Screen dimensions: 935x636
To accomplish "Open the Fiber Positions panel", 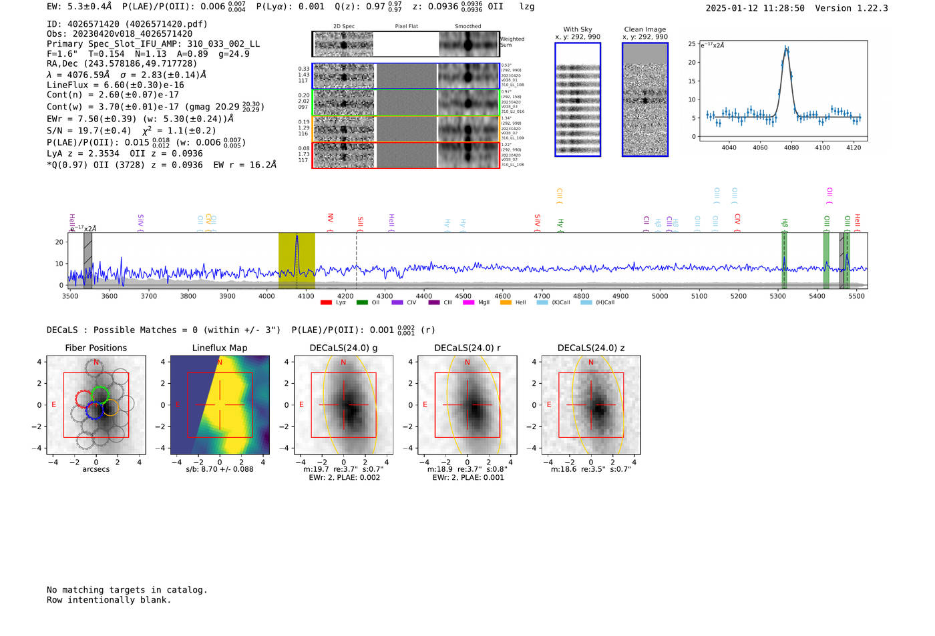I will (96, 405).
